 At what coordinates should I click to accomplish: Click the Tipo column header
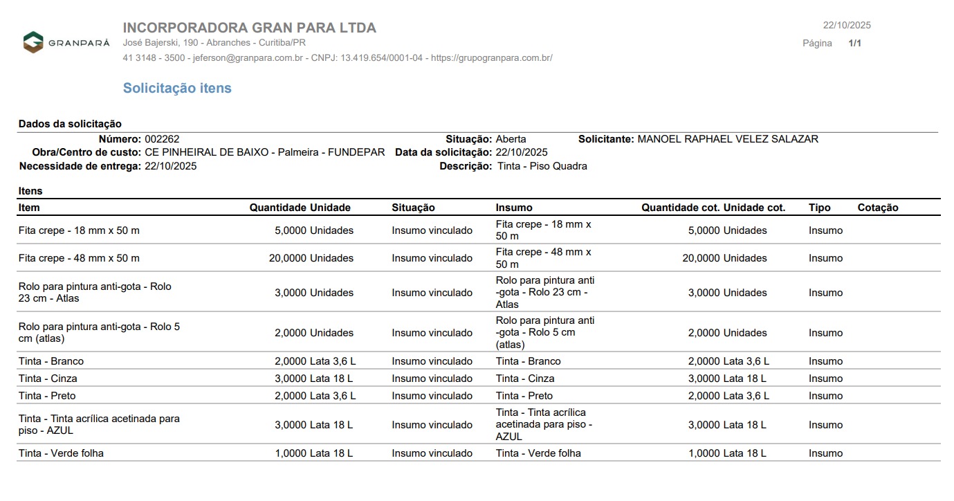(819, 208)
